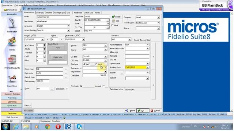Click the Room number ellipsis button

[x=52, y=89]
